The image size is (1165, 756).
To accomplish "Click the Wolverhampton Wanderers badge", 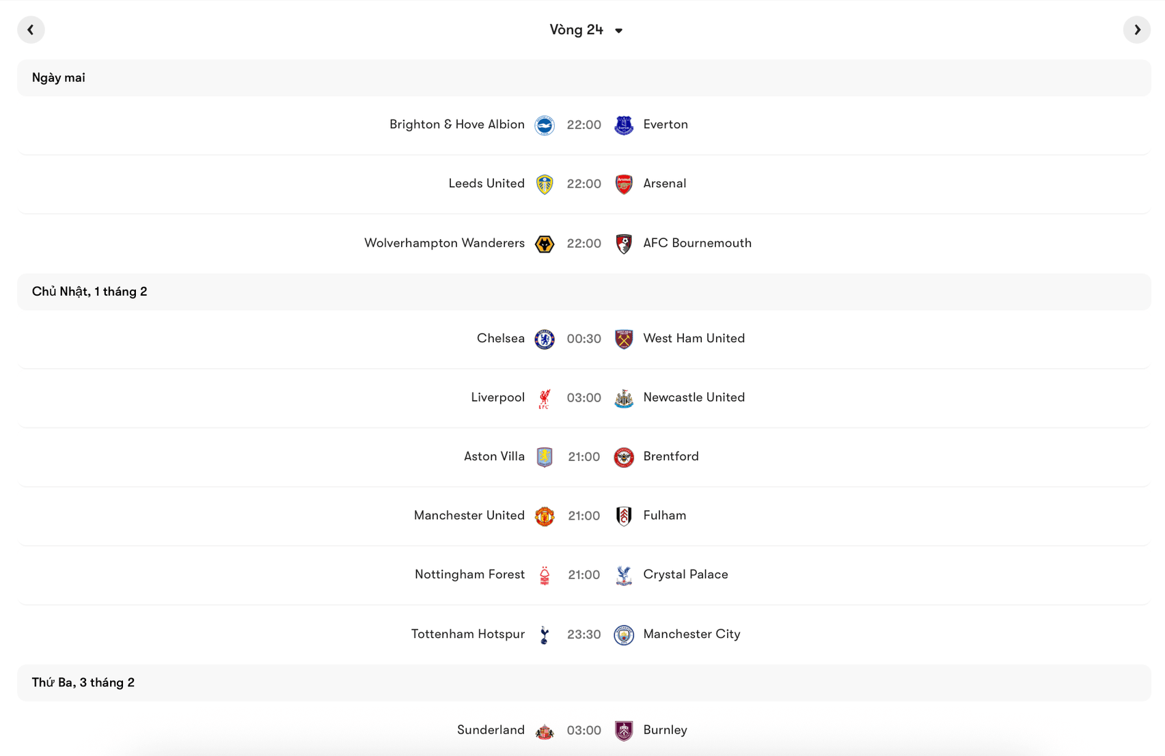I will coord(543,243).
